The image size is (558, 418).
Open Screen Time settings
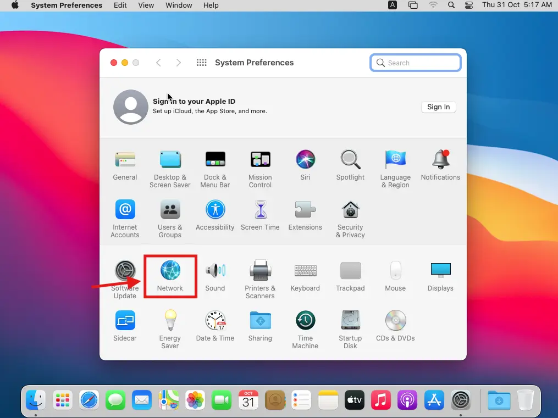[260, 216]
